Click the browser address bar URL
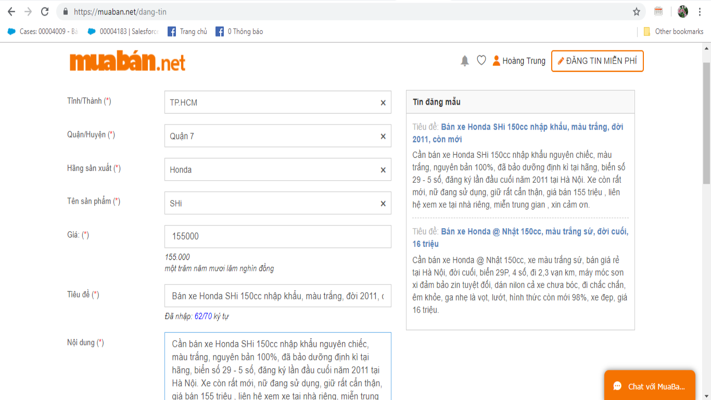 point(120,11)
